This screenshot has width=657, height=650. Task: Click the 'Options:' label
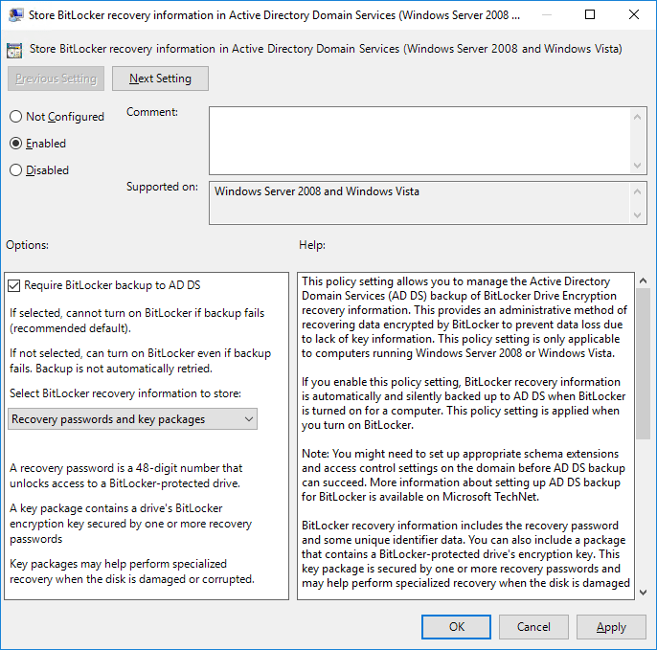click(x=27, y=245)
